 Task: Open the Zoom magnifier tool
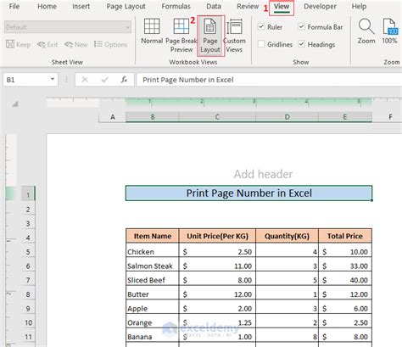click(x=366, y=31)
